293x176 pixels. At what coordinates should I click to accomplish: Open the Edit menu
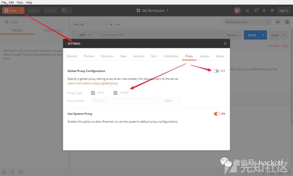pyautogui.click(x=11, y=2)
